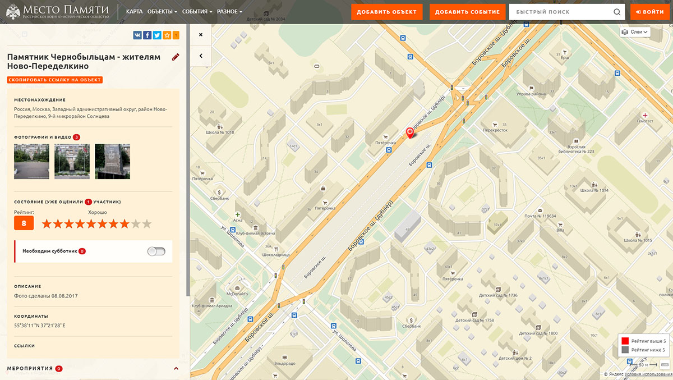
Task: Open the РАЗНОЕ menu
Action: coord(229,12)
